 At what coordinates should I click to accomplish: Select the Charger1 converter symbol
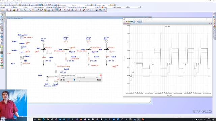(x=22, y=58)
